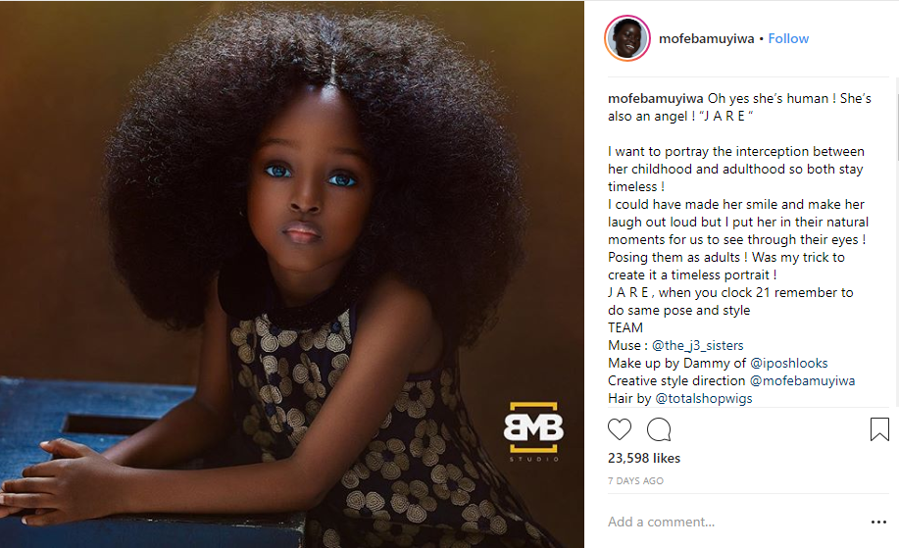Click the BMB Studio watermark logo
Viewport: 899px width, 548px height.
[x=533, y=431]
